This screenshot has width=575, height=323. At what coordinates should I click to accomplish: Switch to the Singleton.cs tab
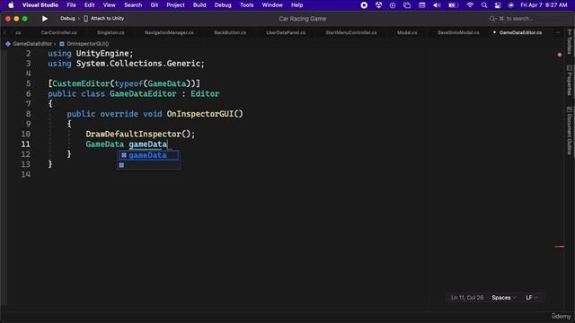coord(111,32)
